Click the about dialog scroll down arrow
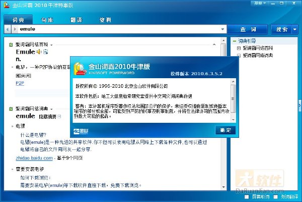This screenshot has width=302, height=202. pyautogui.click(x=233, y=120)
